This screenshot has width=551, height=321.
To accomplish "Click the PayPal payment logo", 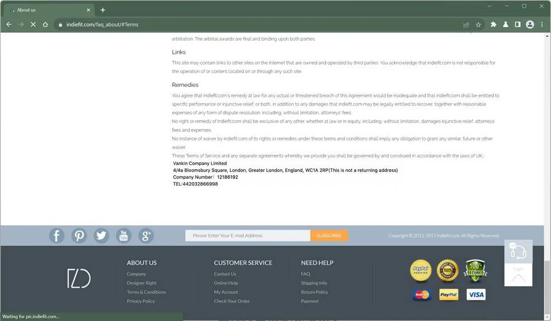I will [449, 295].
